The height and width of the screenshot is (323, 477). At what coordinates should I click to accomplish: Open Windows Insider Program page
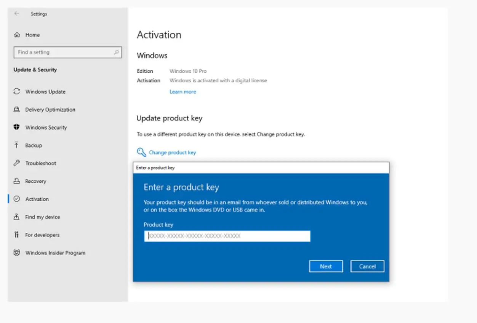click(x=55, y=253)
